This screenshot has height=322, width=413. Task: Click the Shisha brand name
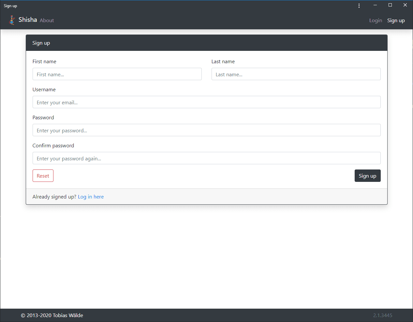pyautogui.click(x=28, y=20)
